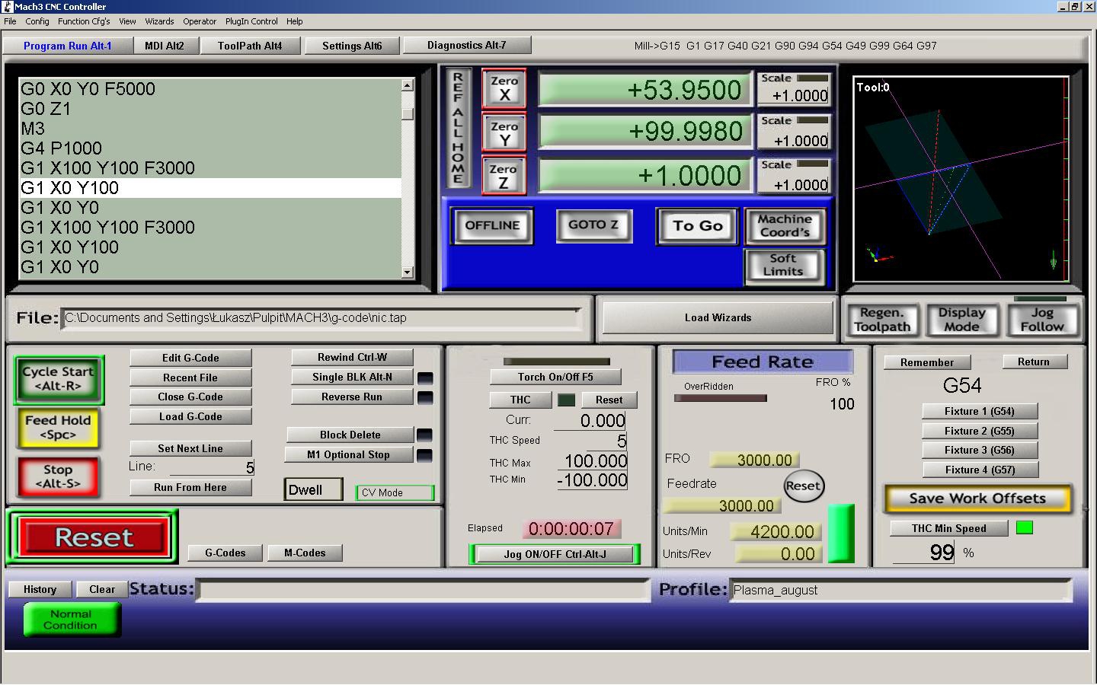Screen dimensions: 1097x685
Task: Click the To Go button
Action: [x=698, y=225]
